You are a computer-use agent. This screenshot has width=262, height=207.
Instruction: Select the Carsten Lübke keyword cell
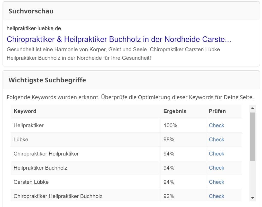tap(85, 182)
